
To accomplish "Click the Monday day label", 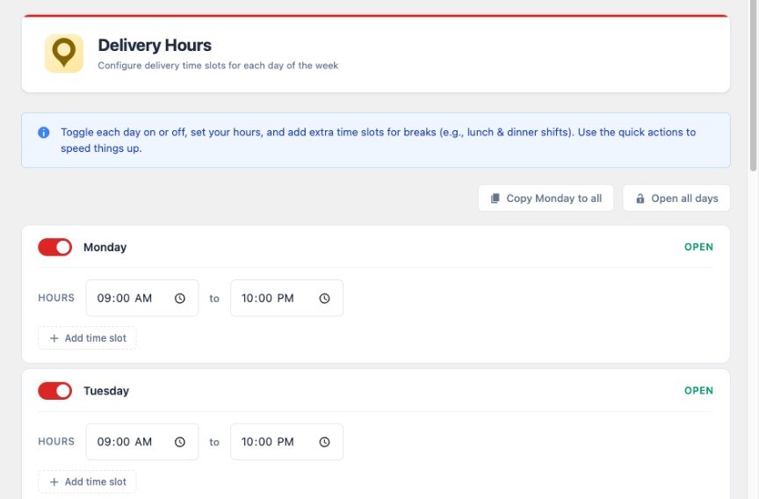I will [x=105, y=248].
